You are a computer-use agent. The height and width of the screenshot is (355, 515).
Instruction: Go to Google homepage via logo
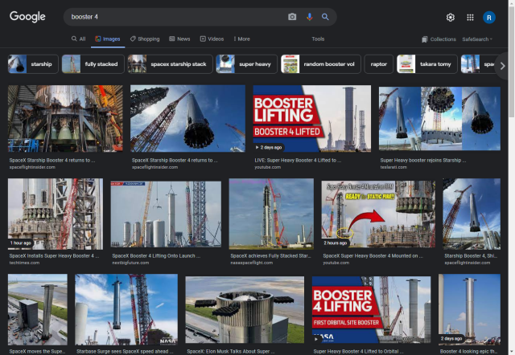tap(27, 17)
